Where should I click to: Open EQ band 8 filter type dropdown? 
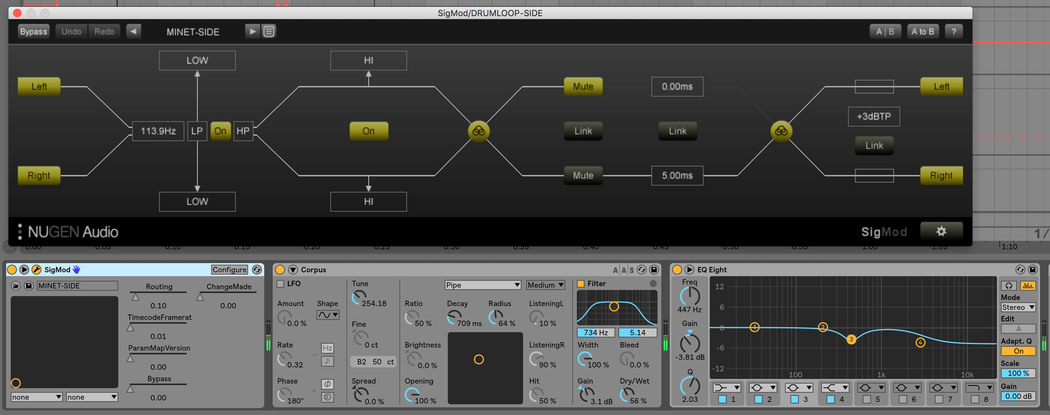979,388
